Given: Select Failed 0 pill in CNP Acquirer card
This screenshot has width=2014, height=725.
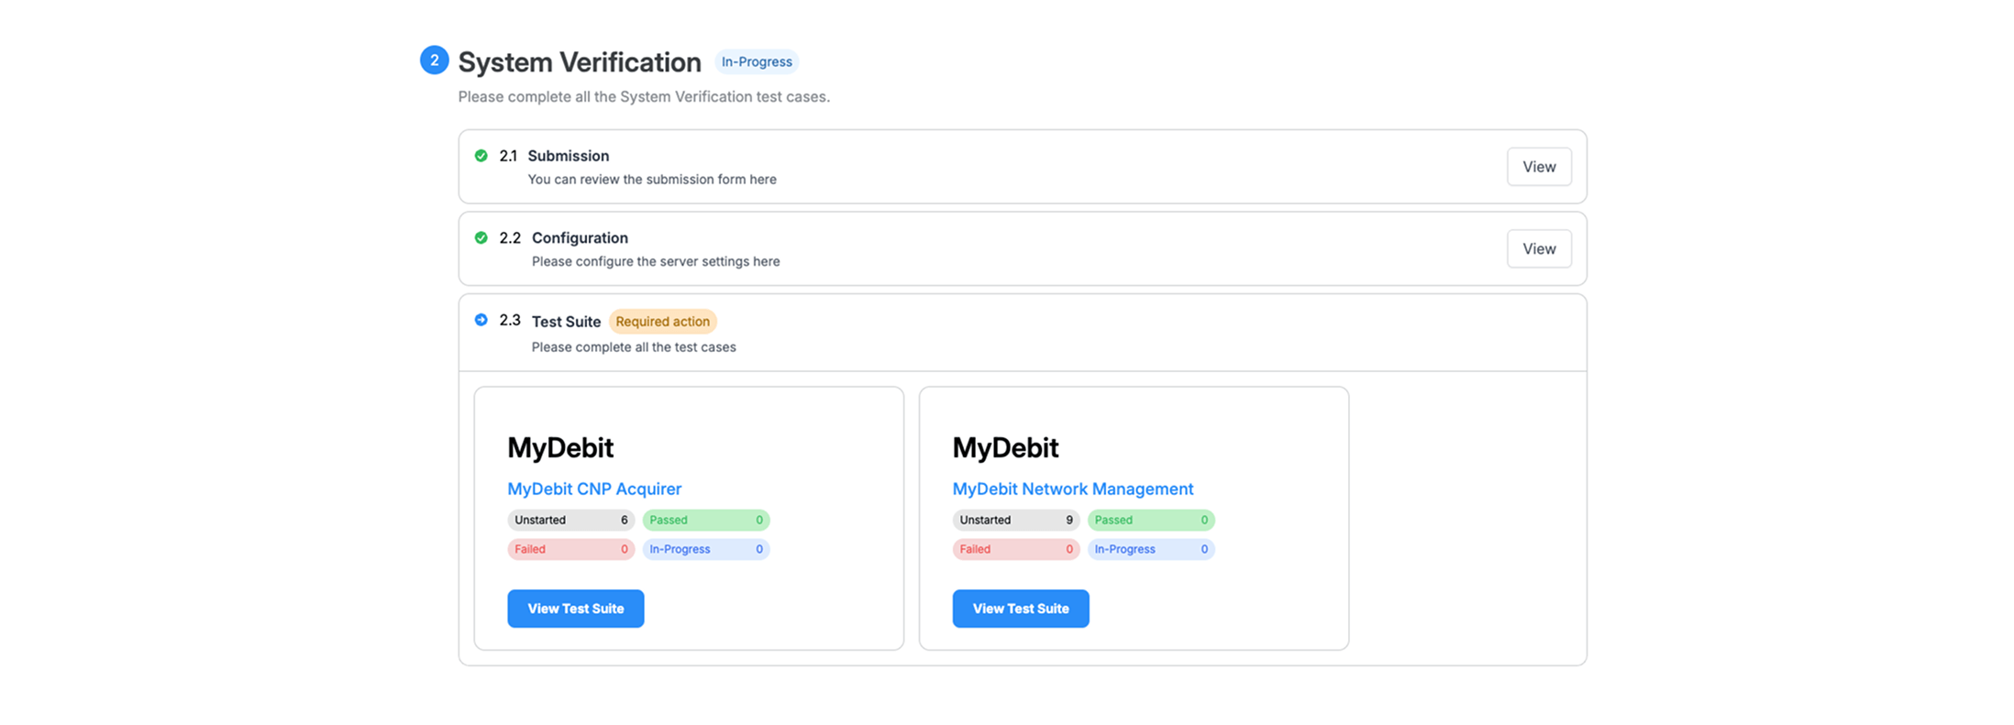Looking at the screenshot, I should pyautogui.click(x=571, y=549).
